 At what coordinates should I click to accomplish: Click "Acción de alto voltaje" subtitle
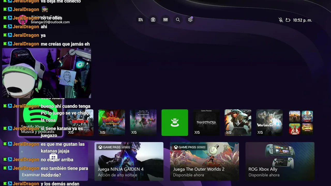pyautogui.click(x=117, y=175)
